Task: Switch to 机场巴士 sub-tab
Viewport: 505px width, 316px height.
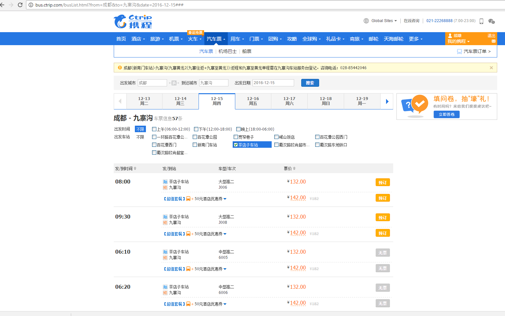Action: tap(227, 51)
